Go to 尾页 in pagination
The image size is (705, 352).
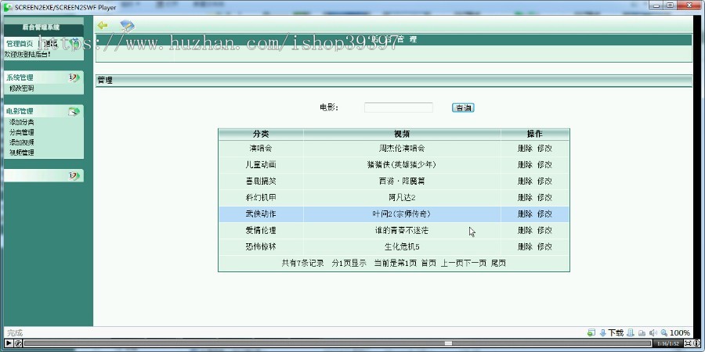(x=498, y=263)
